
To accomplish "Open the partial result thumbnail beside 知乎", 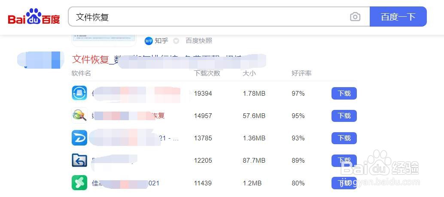I will (104, 40).
